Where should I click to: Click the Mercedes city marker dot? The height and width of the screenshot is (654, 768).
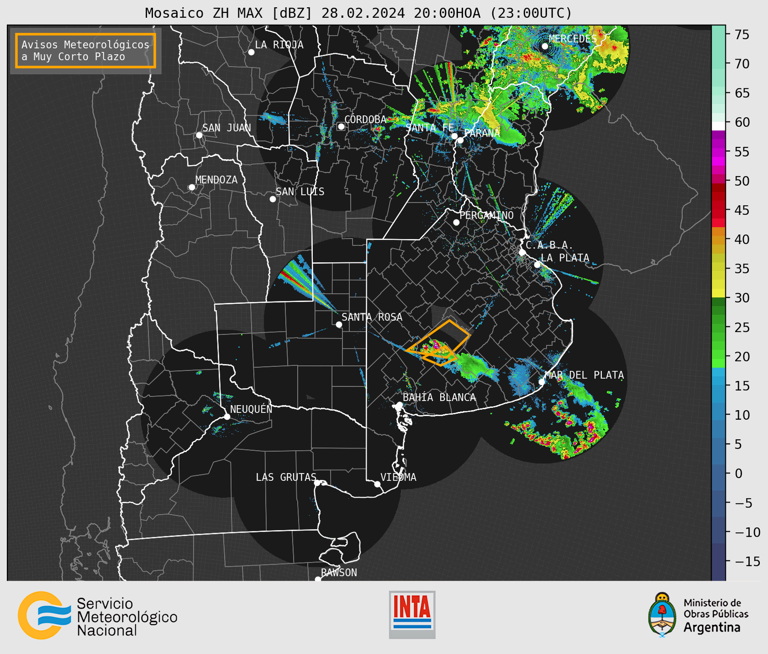tap(545, 46)
